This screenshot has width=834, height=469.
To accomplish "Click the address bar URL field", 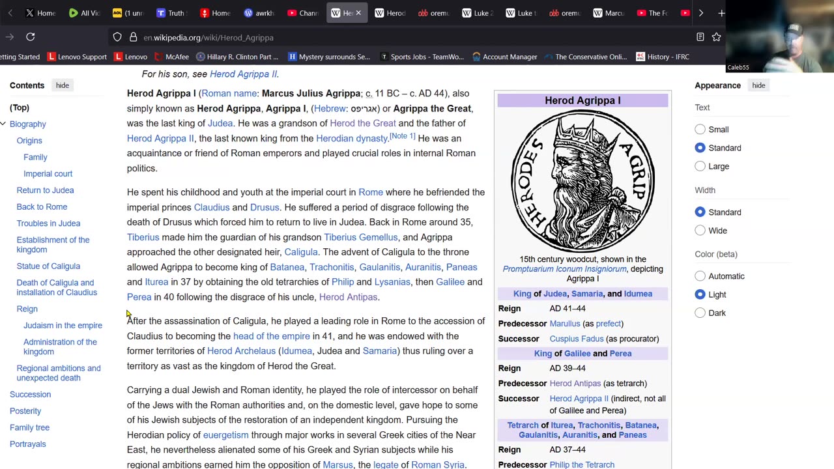I will pos(417,37).
